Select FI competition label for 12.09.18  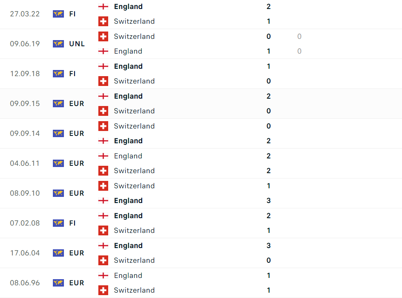[x=73, y=74]
